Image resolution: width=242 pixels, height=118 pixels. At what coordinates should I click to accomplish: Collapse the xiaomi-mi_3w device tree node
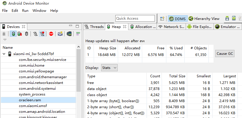(x=4, y=54)
